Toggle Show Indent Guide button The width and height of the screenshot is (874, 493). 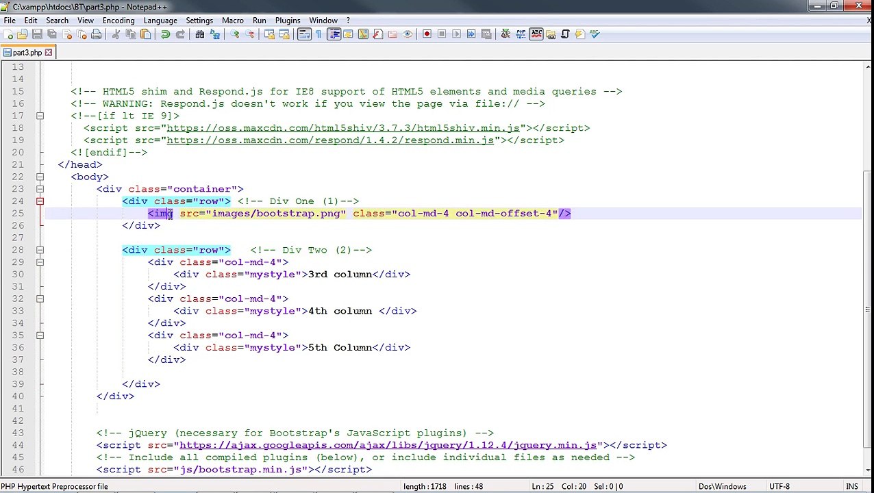[334, 34]
